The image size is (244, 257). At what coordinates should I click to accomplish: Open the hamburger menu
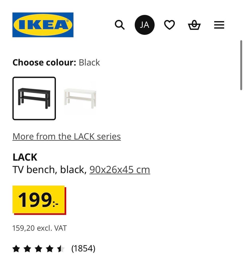click(x=219, y=25)
